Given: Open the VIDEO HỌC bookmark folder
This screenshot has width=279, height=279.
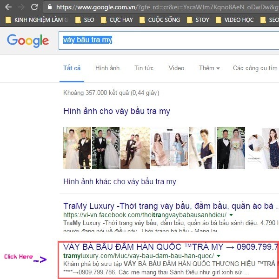Looking at the screenshot, I should pyautogui.click(x=234, y=20).
